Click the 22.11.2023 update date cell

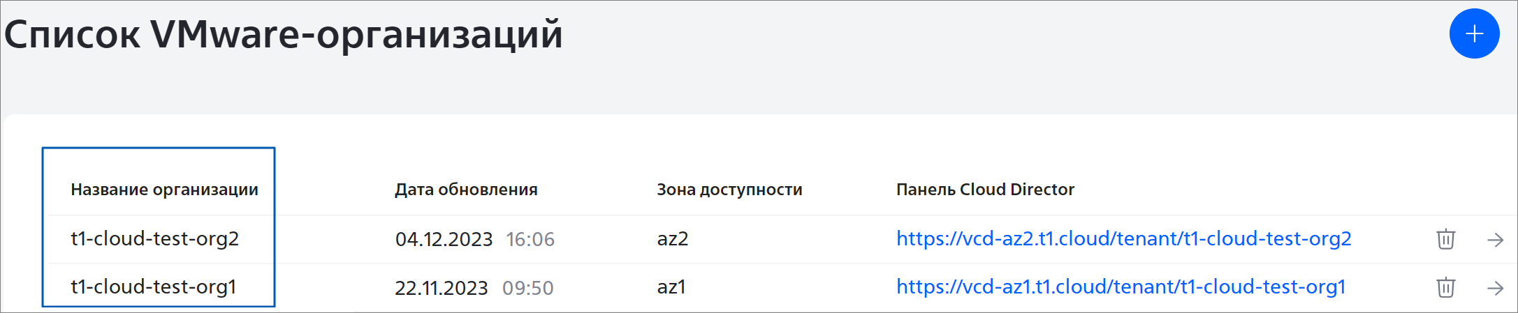pyautogui.click(x=441, y=288)
